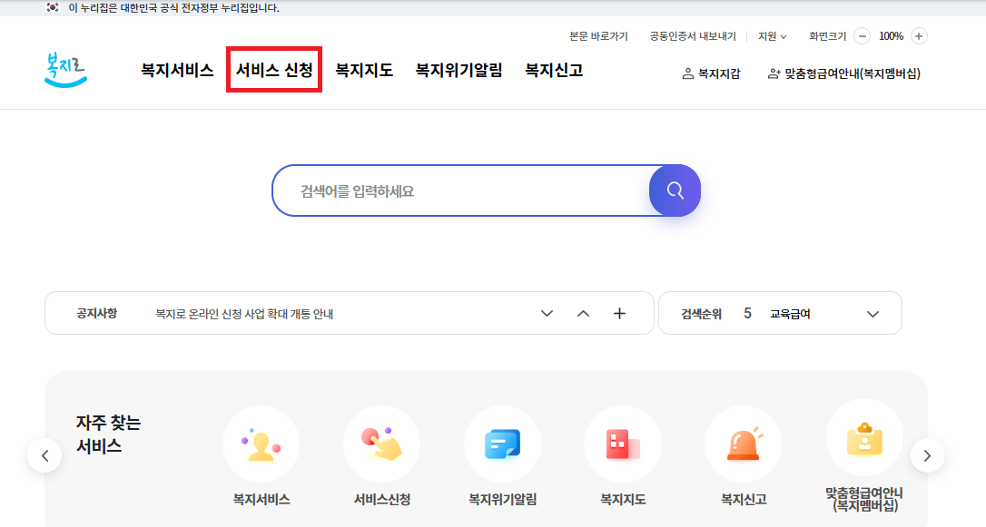Select the 맞춤형급여안내(복지멤버십) clipboard icon
986x527 pixels.
point(863,444)
